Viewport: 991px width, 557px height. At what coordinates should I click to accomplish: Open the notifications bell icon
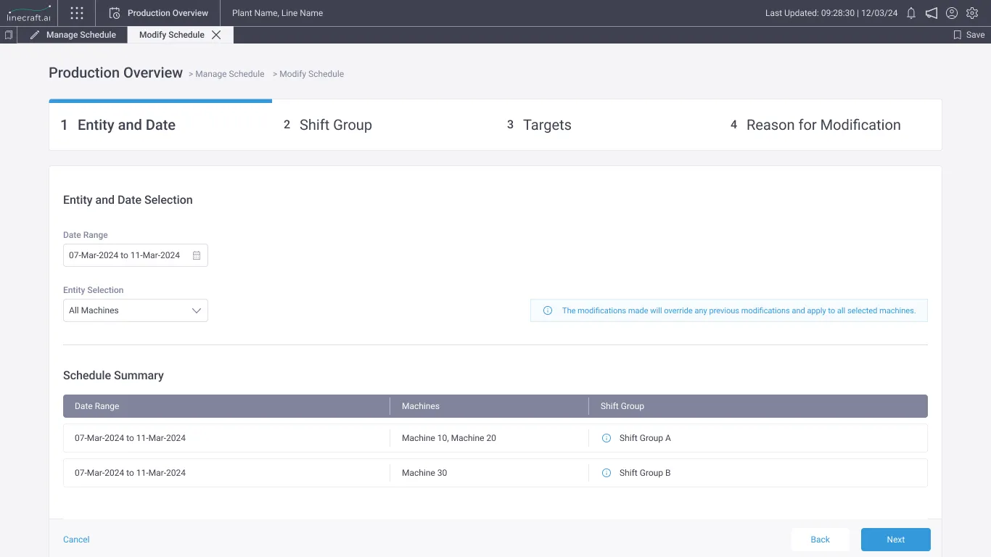tap(911, 13)
